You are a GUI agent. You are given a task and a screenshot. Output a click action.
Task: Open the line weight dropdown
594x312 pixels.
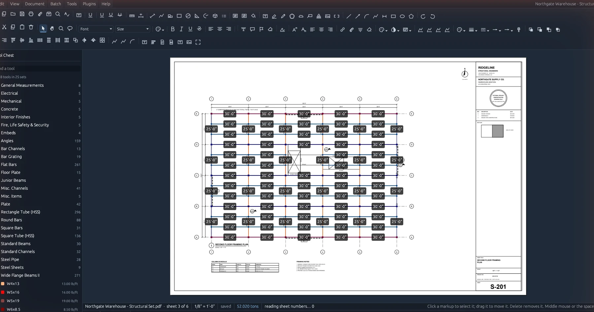click(x=473, y=30)
